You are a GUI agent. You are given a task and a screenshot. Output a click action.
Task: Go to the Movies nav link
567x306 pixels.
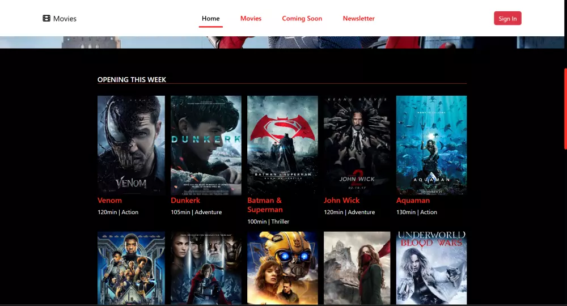coord(251,19)
